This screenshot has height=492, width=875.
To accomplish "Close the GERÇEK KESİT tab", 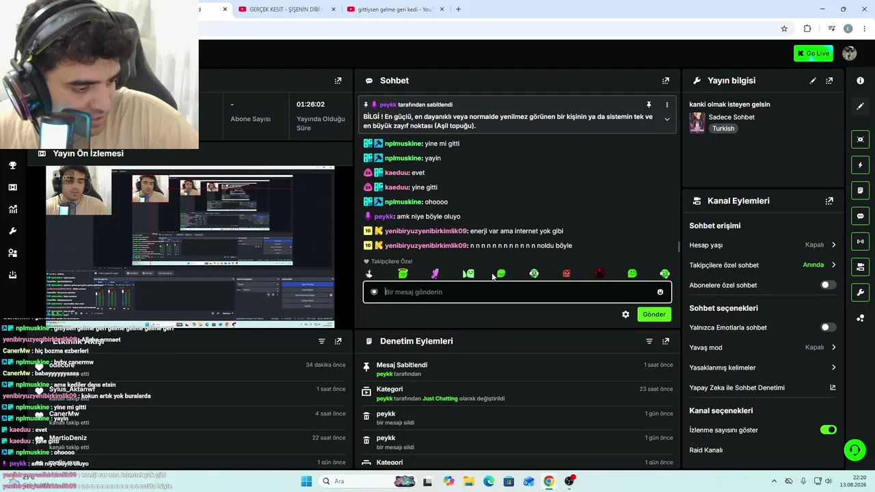I will [334, 9].
